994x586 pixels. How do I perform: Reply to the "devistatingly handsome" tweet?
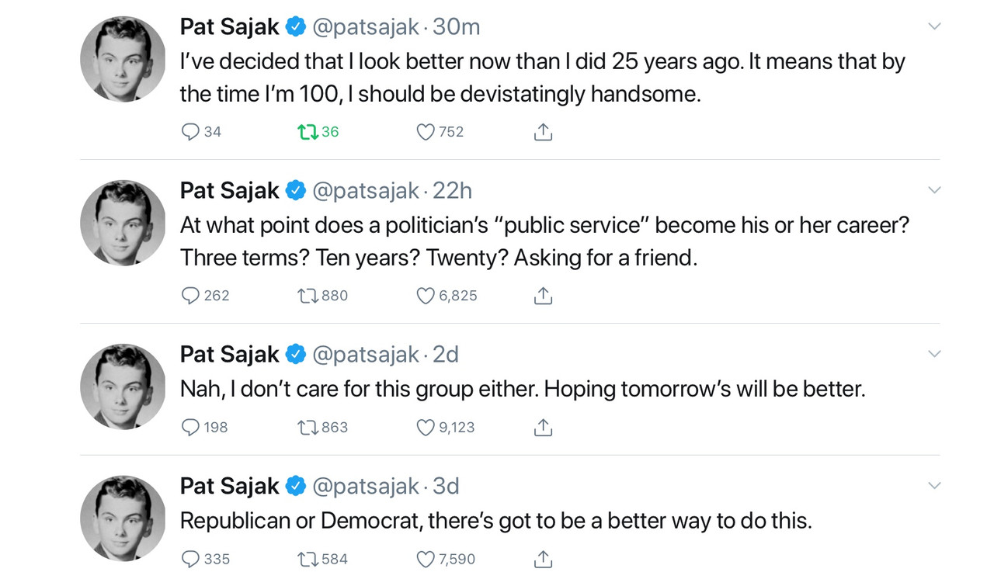[190, 132]
